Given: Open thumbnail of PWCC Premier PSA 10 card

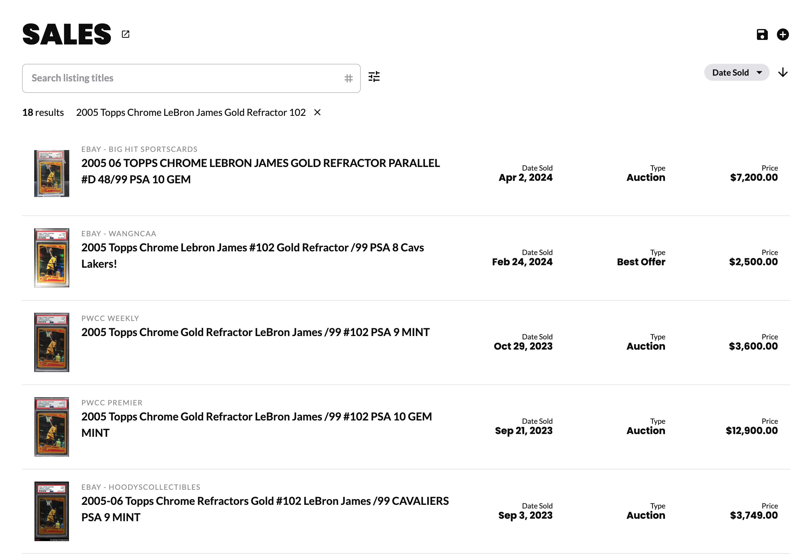Looking at the screenshot, I should 51,427.
